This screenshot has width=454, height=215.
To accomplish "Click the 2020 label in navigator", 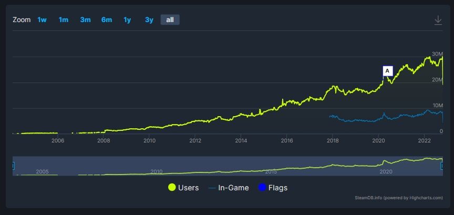I will pos(386,171).
